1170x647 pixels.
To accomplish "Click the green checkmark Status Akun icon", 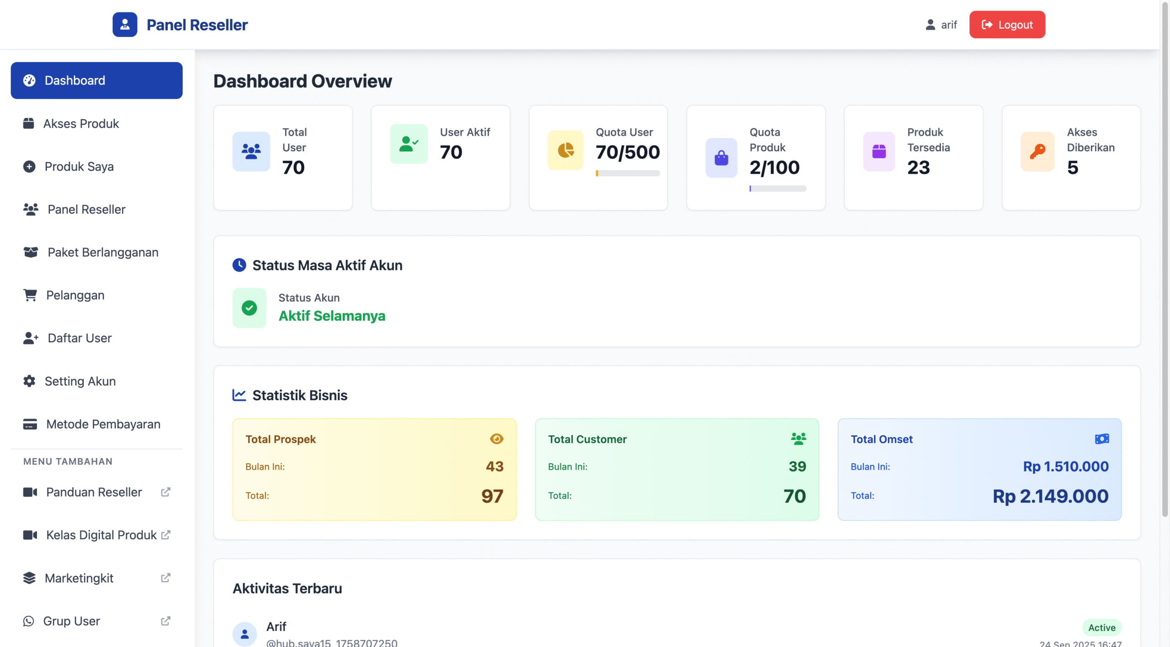I will click(249, 308).
